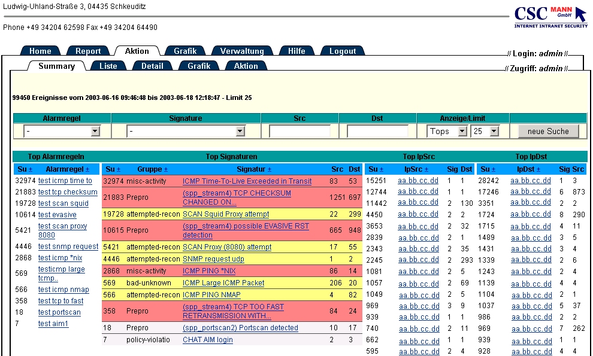Sort by Alarmregel using its ± link
The image size is (593, 356).
click(87, 170)
